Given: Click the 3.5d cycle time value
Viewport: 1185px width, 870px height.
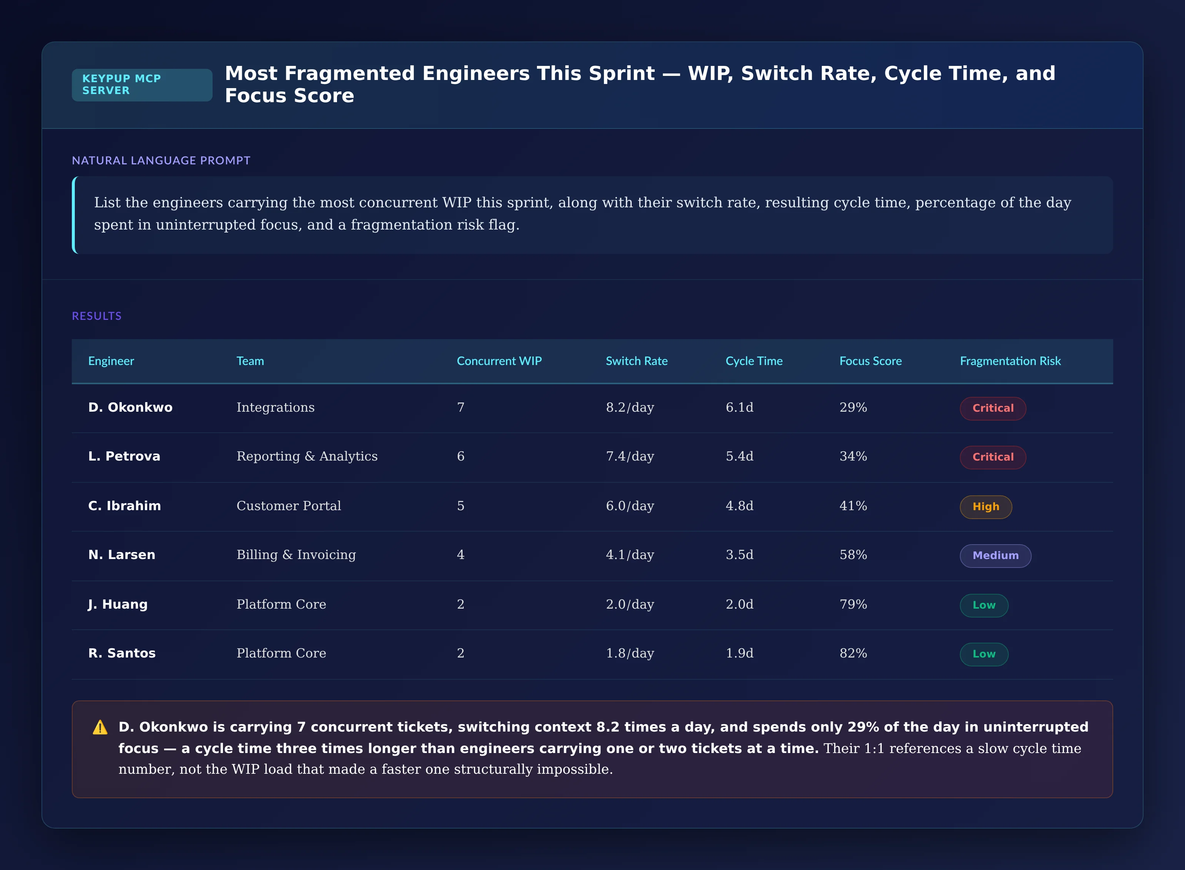Looking at the screenshot, I should [x=740, y=555].
